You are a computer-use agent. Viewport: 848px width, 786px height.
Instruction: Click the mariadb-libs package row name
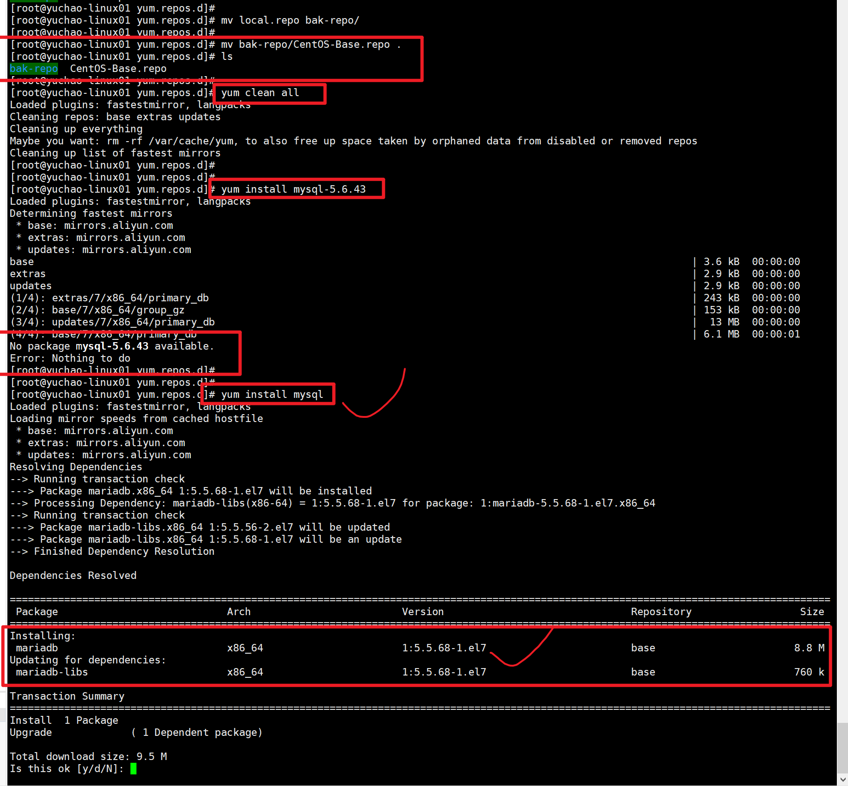point(52,672)
